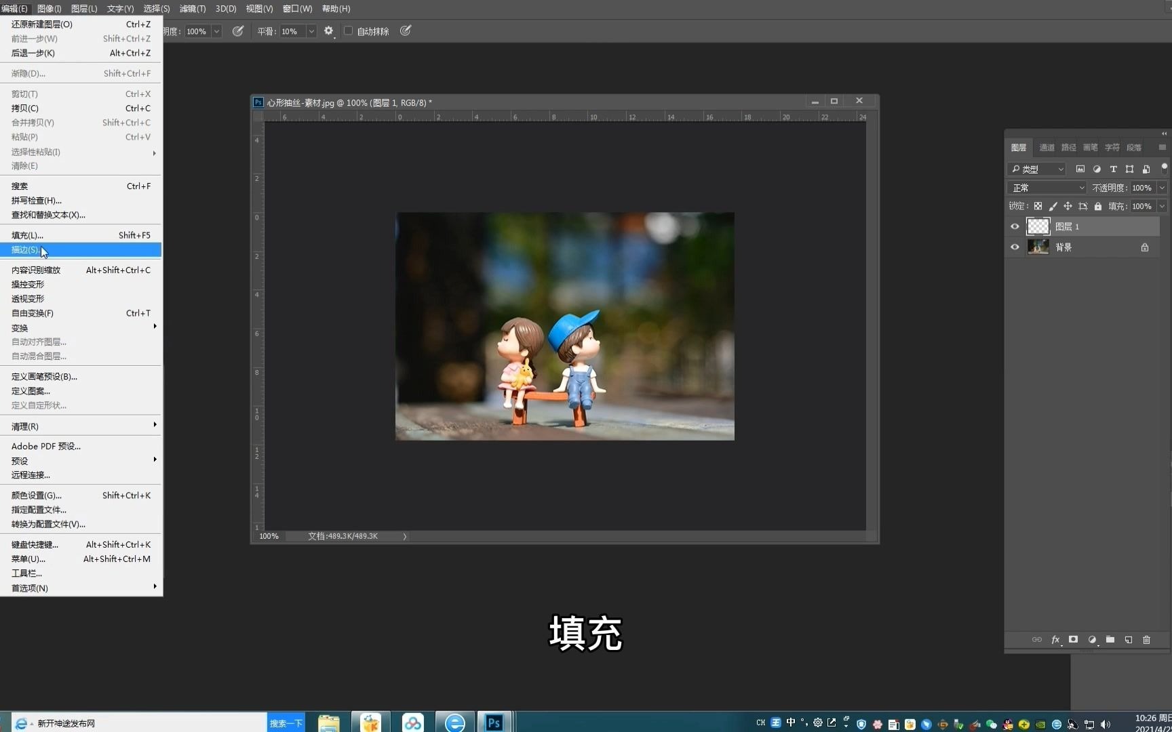1172x732 pixels.
Task: Filter layers by type layer T icon
Action: pyautogui.click(x=1113, y=169)
